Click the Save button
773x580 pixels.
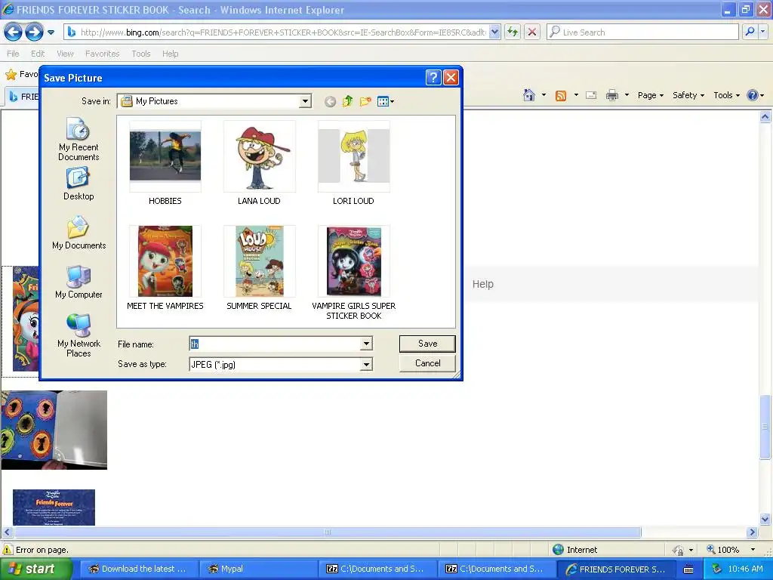(x=427, y=344)
